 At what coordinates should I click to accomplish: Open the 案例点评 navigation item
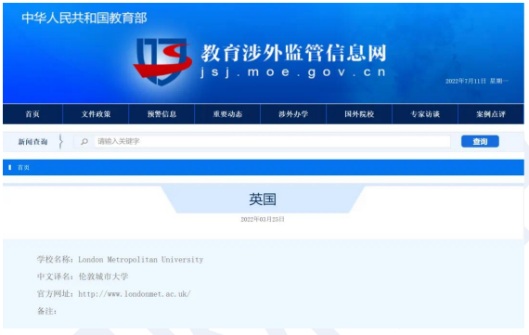pyautogui.click(x=491, y=114)
